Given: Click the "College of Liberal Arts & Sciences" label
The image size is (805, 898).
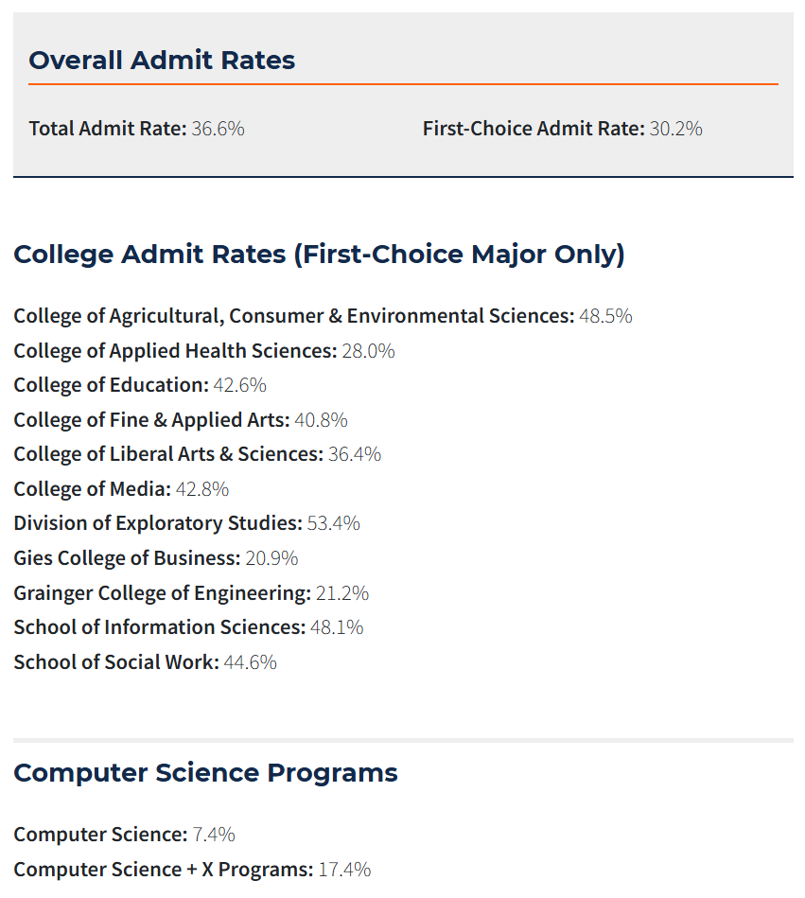Looking at the screenshot, I should point(168,454).
